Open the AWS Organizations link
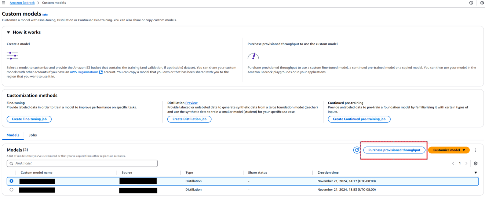Image resolution: width=485 pixels, height=197 pixels. (x=86, y=72)
